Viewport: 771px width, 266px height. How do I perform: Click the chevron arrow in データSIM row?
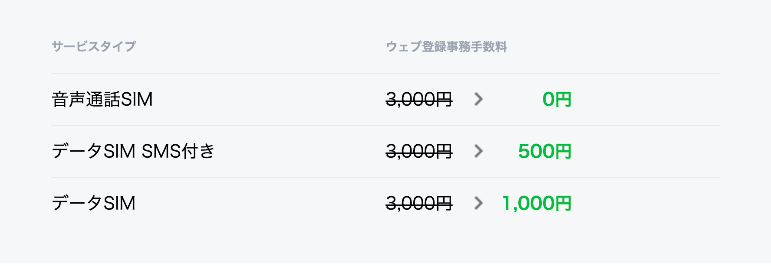pyautogui.click(x=478, y=203)
